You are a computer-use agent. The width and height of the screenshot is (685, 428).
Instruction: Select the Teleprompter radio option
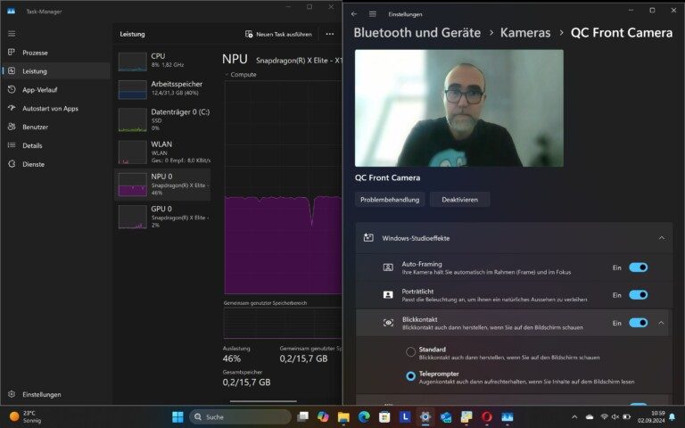(410, 376)
